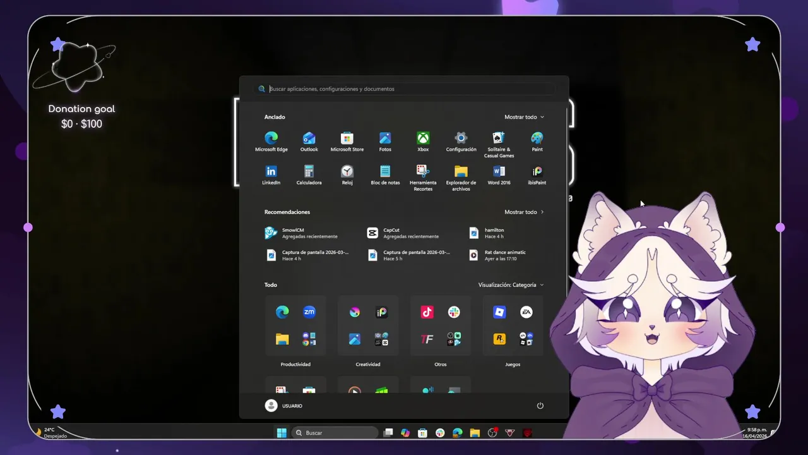Launch Word 2016
808x455 pixels.
499,175
